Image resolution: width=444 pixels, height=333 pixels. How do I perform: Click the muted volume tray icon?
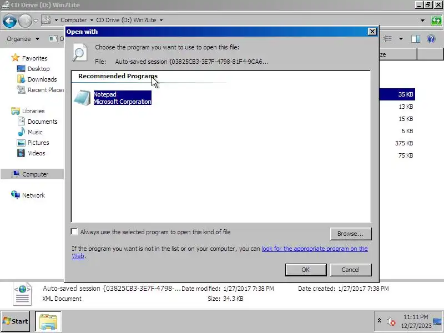click(x=391, y=321)
